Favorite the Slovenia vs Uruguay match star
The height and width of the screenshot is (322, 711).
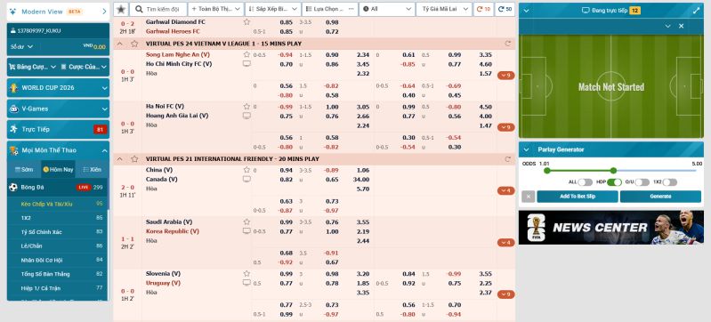(x=246, y=273)
